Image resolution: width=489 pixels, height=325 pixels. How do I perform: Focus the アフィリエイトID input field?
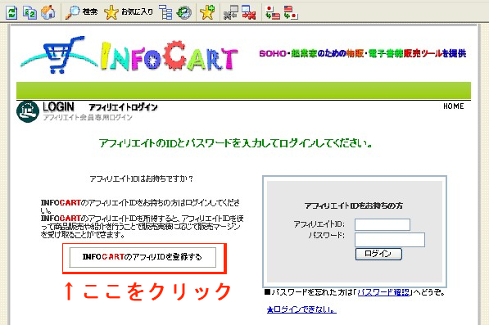coord(383,224)
